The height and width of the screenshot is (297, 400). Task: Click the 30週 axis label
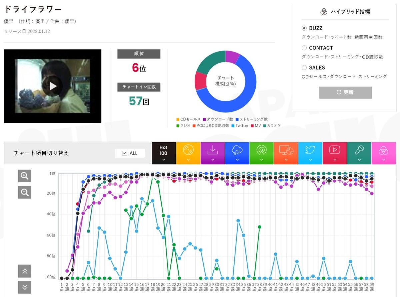click(217, 287)
